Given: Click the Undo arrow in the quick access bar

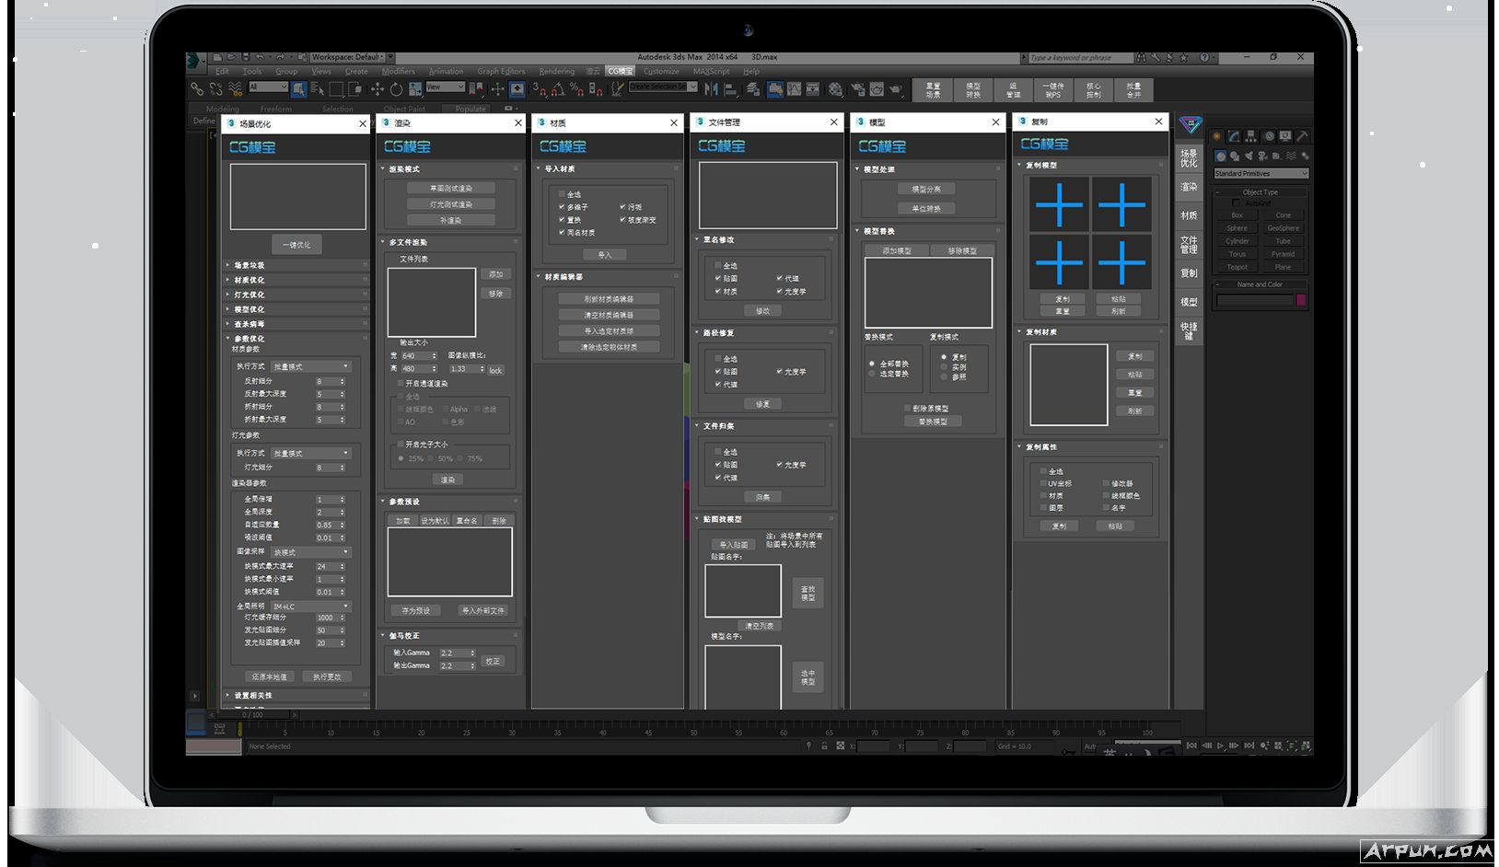Looking at the screenshot, I should [260, 57].
